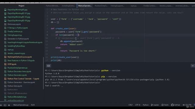This screenshot has height=109, width=195.
Task: Open FinallyContinue.py in project tree
Action: point(15,31)
